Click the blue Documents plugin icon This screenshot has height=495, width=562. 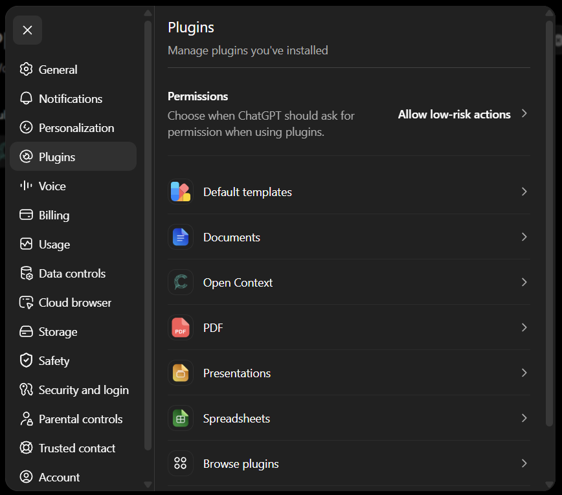pos(181,237)
